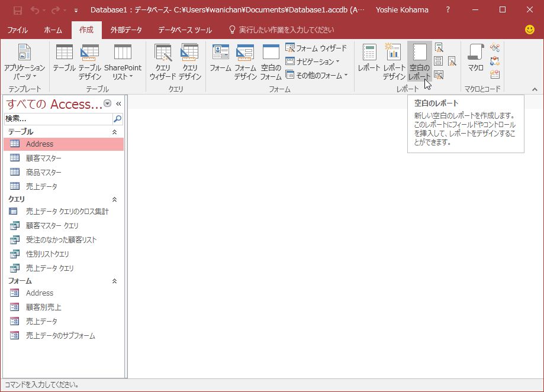This screenshot has width=544, height=392.
Task: Select the 売上データ form
Action: 63,321
